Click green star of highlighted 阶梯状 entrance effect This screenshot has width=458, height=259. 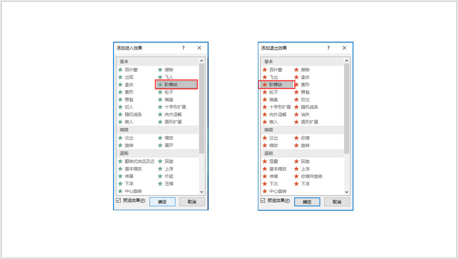(x=160, y=84)
